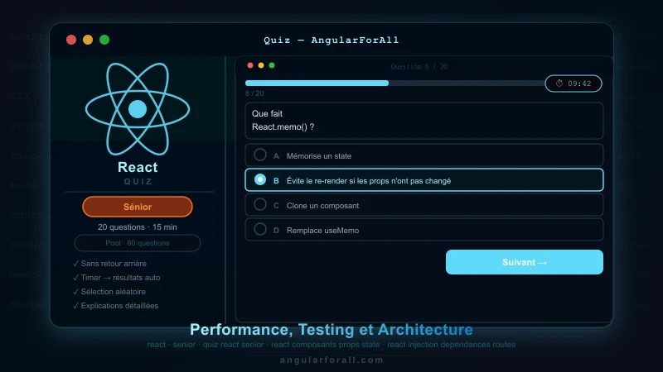Viewport: 663px width, 372px height.
Task: Click the angularforall.com footer text
Action: point(331,360)
